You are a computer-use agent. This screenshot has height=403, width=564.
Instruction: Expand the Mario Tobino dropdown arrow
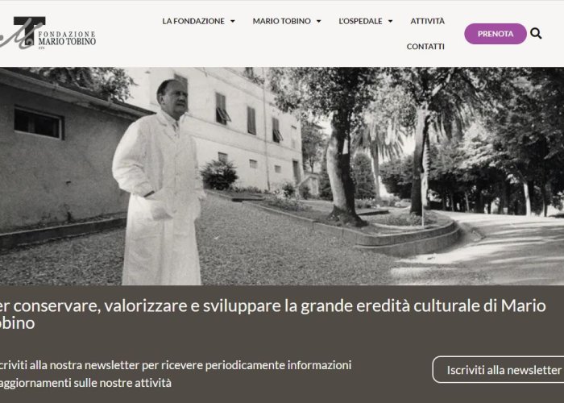pos(319,21)
